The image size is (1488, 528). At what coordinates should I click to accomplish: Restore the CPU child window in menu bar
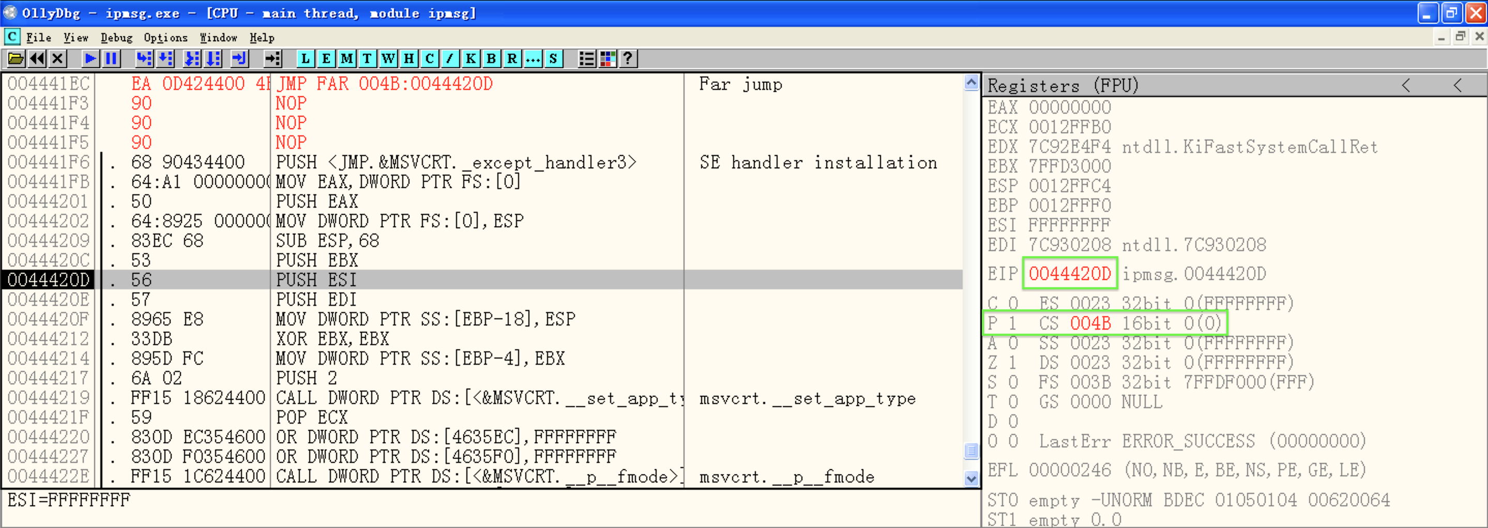click(1460, 37)
